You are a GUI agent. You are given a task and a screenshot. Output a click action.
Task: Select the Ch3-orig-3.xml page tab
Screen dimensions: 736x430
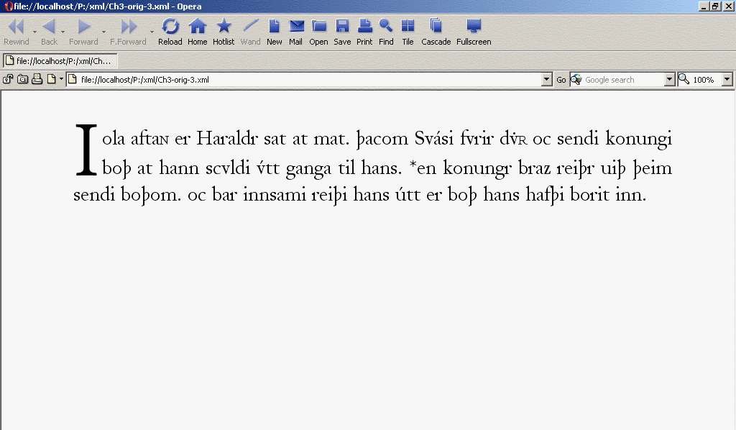point(59,61)
